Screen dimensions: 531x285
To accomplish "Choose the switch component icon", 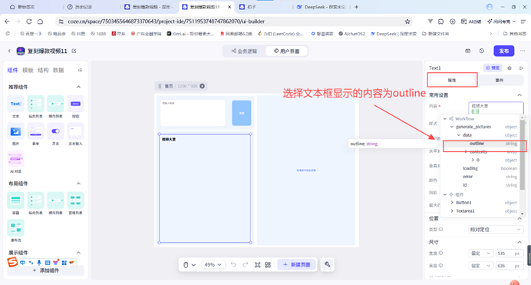I will [55, 131].
